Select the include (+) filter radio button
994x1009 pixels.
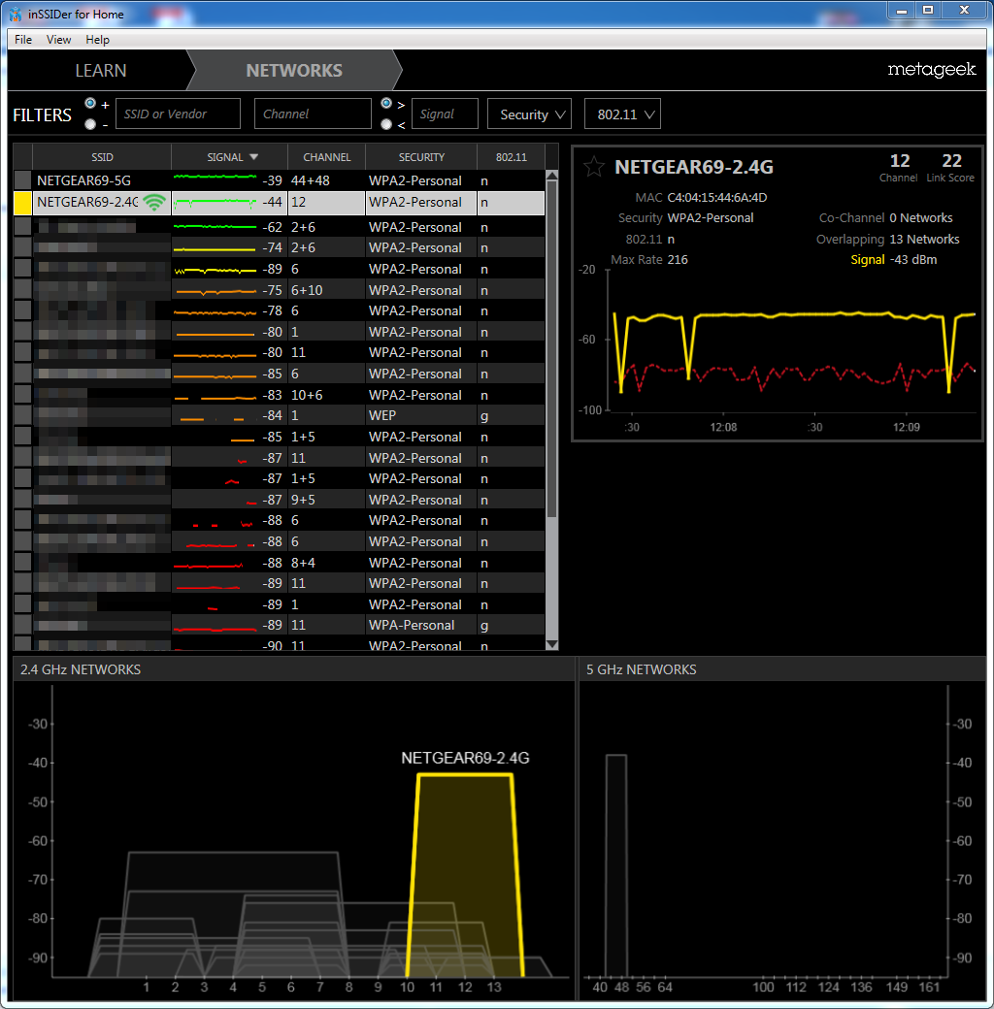point(90,103)
